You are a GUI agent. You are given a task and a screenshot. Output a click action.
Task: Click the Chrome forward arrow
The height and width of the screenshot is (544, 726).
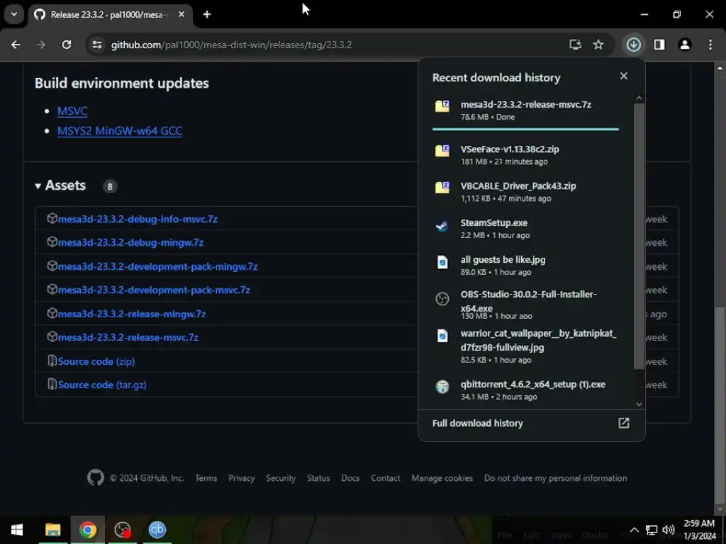click(x=41, y=45)
